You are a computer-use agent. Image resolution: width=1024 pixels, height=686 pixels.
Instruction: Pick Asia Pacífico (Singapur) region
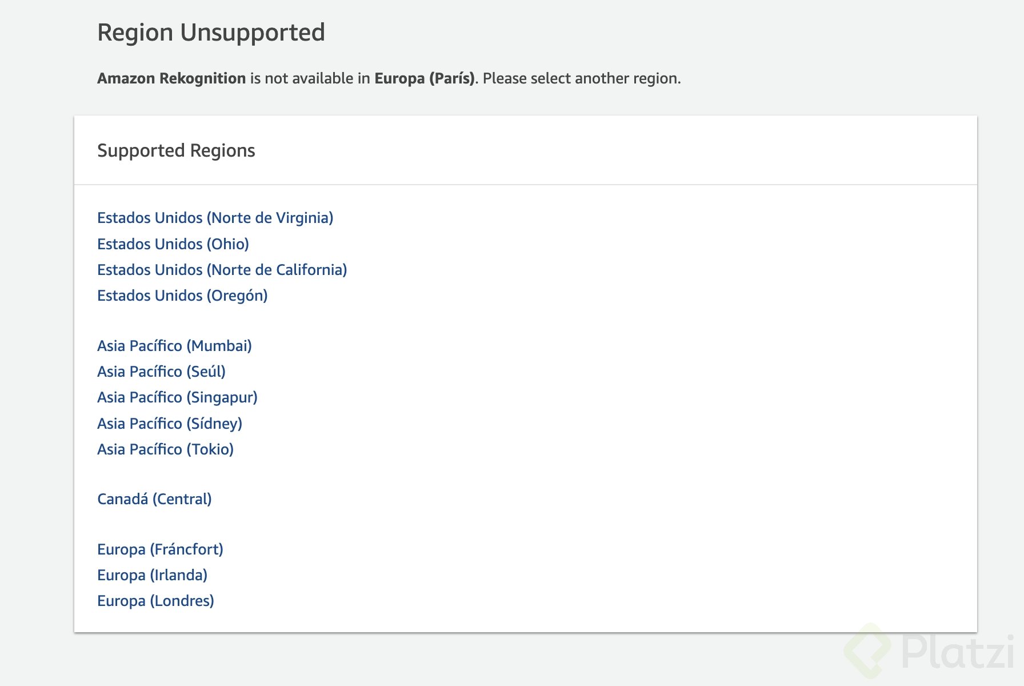coord(177,397)
